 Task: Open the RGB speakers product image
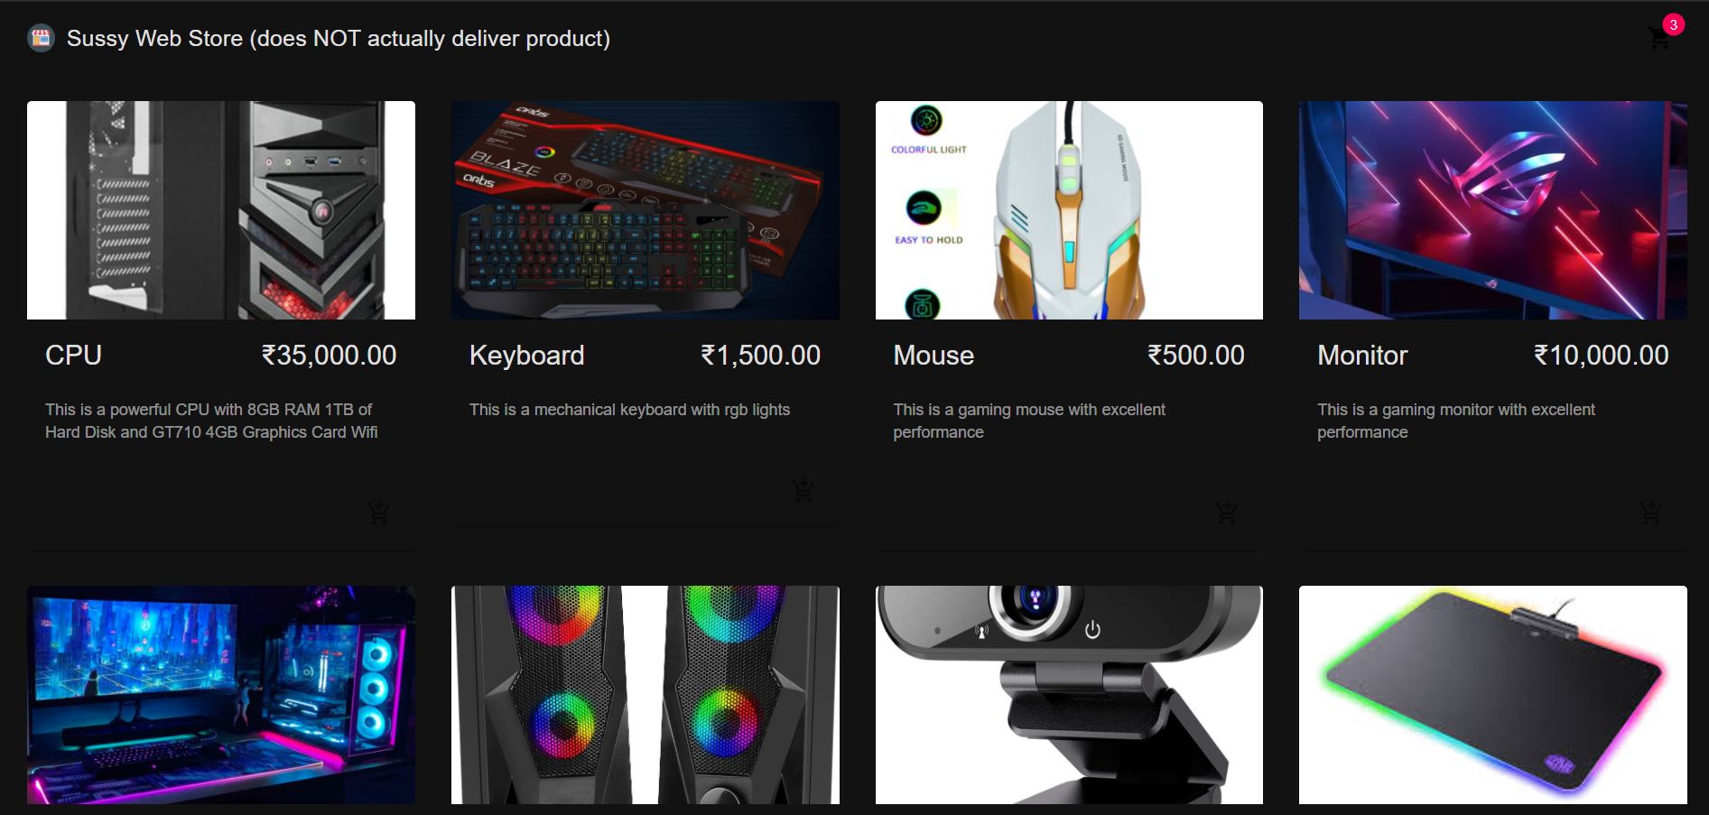coord(646,695)
